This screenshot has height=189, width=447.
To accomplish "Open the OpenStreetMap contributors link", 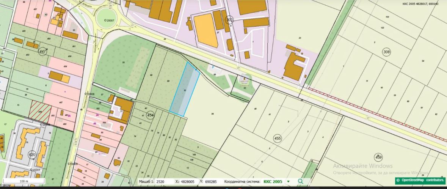I will click(420, 180).
